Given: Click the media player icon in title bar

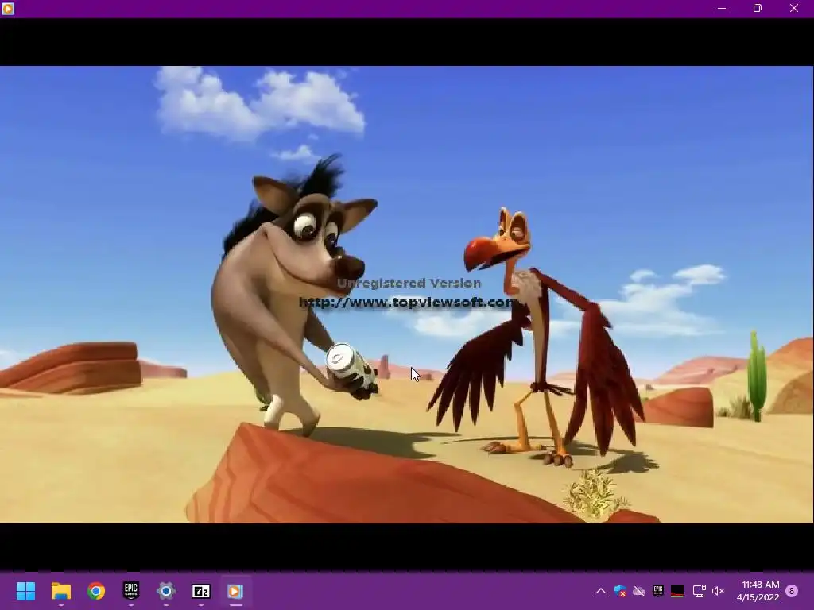Looking at the screenshot, I should point(8,9).
